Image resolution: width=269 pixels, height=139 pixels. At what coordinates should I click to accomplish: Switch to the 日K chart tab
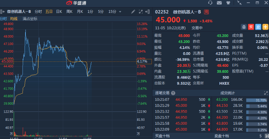(59, 12)
